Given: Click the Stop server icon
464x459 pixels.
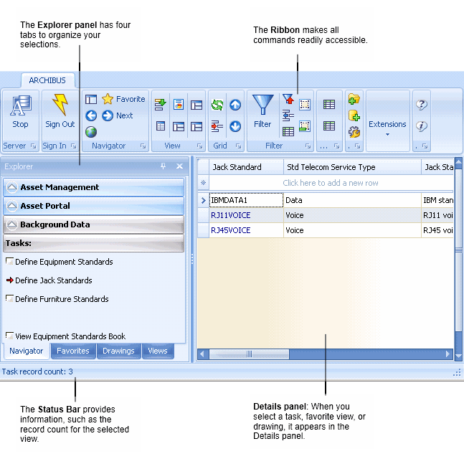Looking at the screenshot, I should (x=20, y=106).
